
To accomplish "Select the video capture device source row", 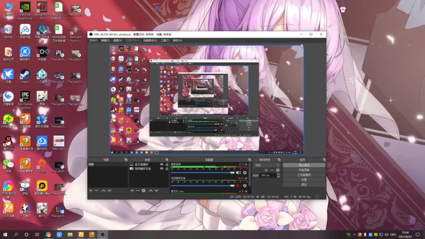I will [149, 168].
